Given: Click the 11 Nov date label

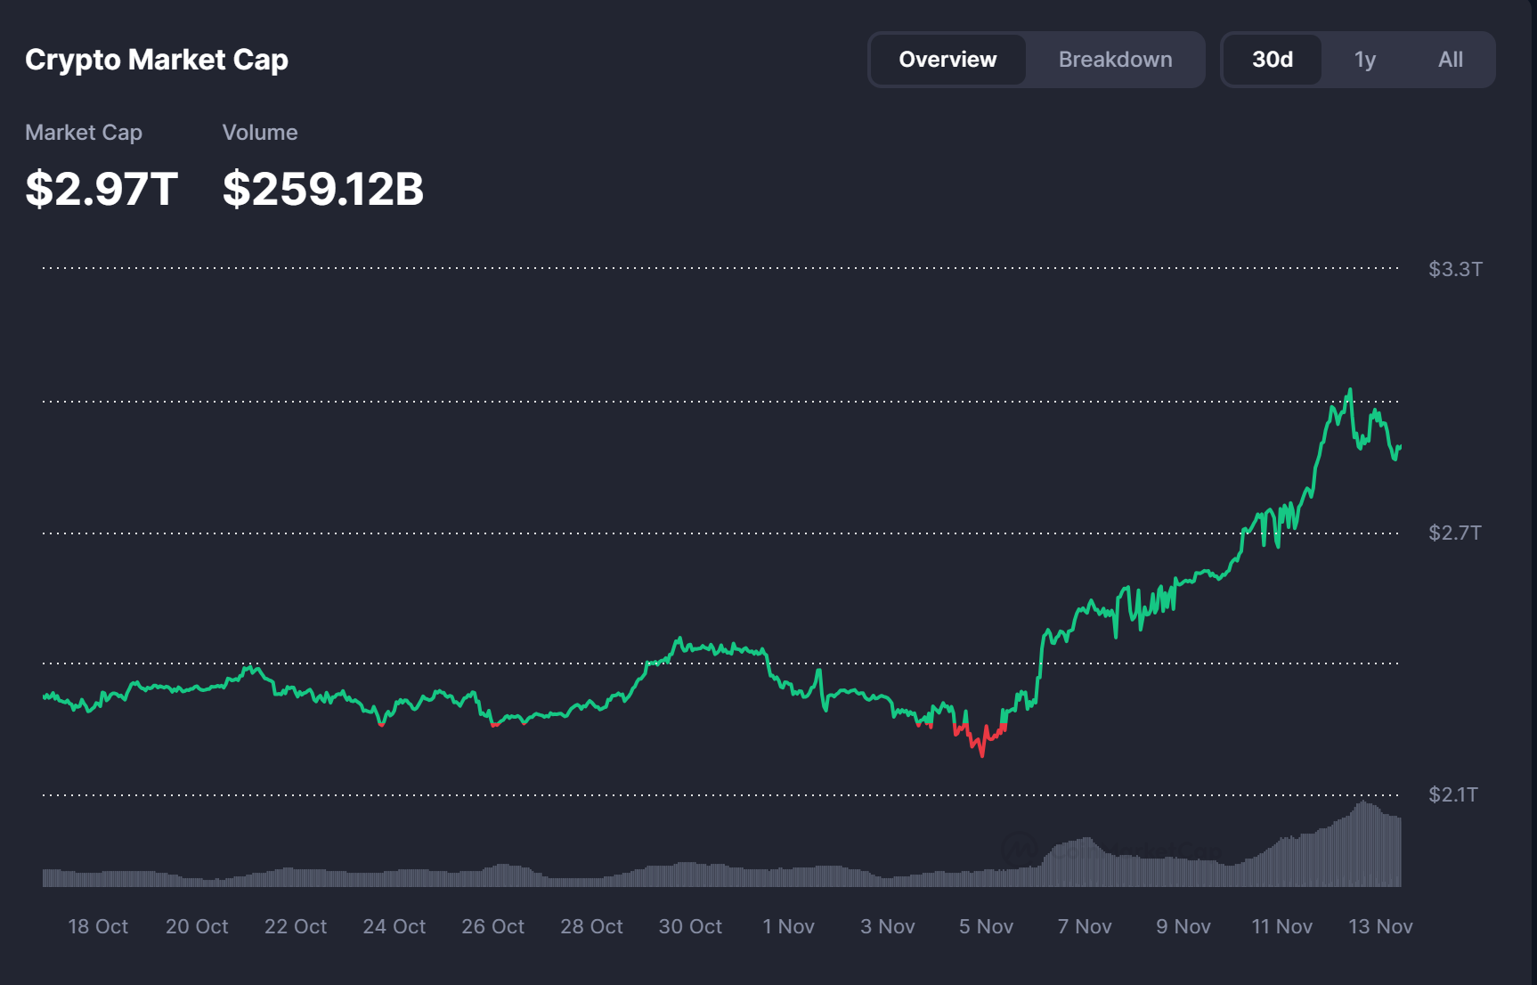Looking at the screenshot, I should click(1282, 926).
